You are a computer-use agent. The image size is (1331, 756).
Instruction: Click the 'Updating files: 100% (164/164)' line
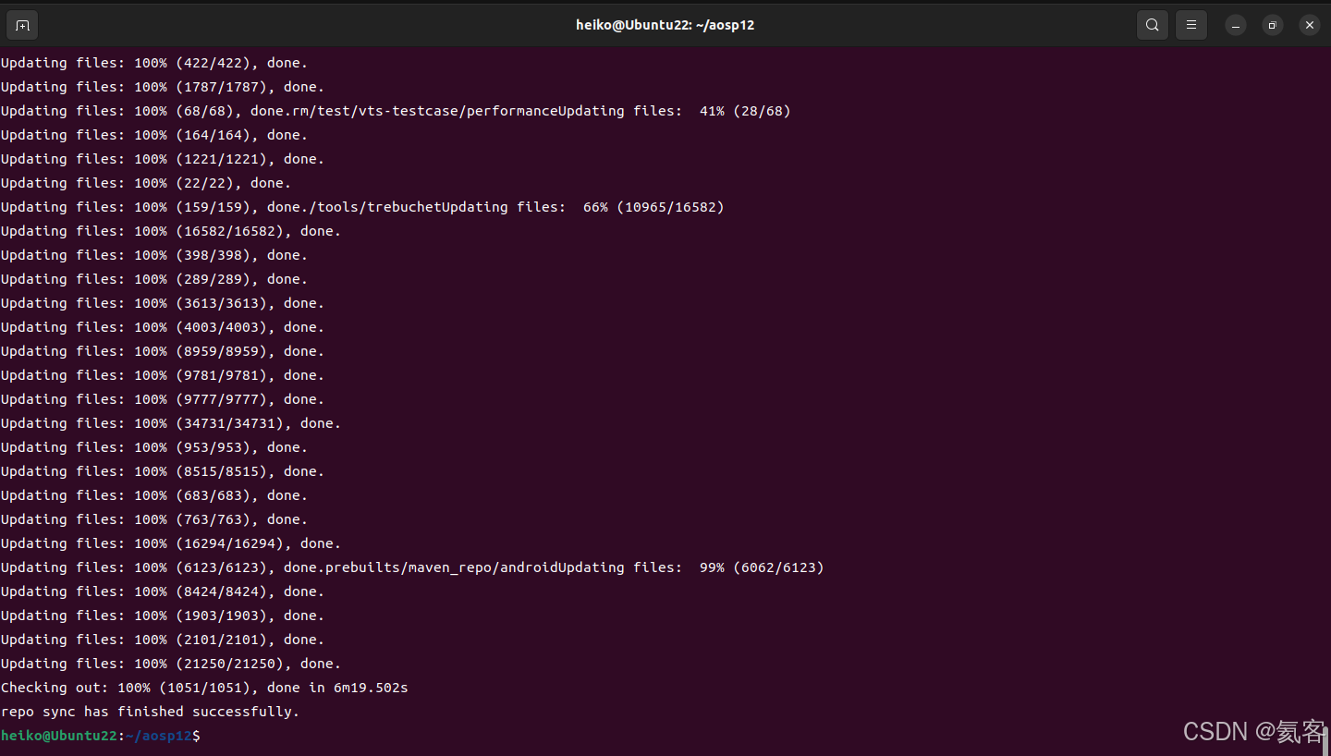154,135
